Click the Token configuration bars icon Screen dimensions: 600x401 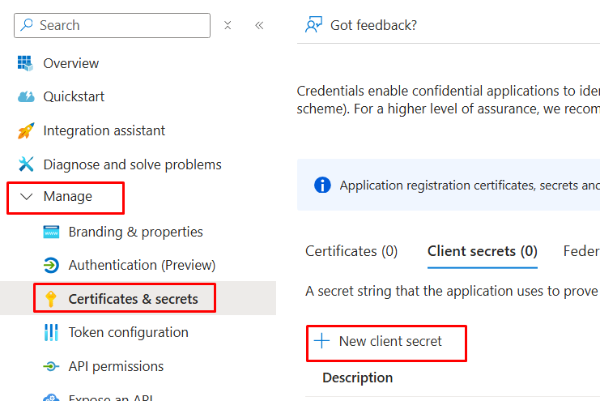(x=51, y=332)
